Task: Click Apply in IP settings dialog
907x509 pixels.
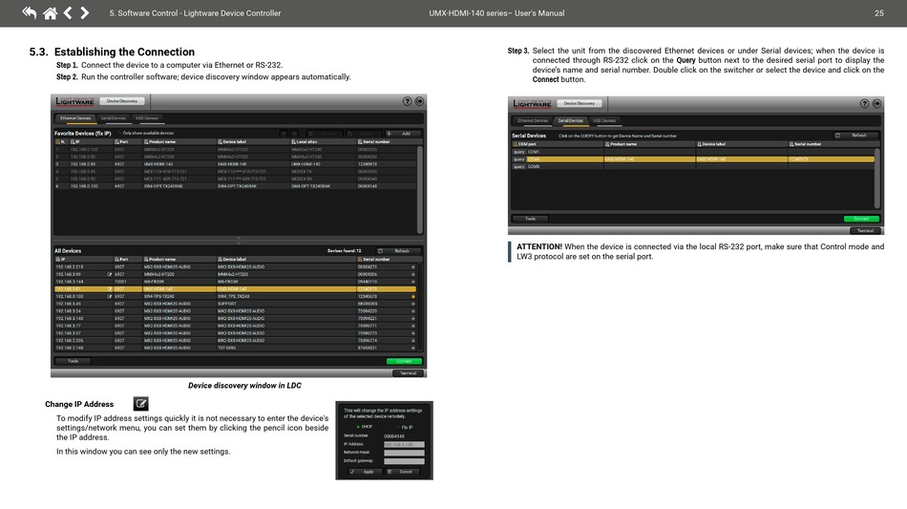Action: coord(365,472)
